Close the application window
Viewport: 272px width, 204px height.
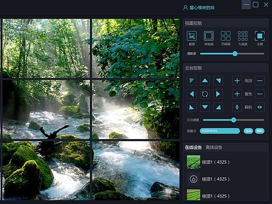pyautogui.click(x=266, y=5)
